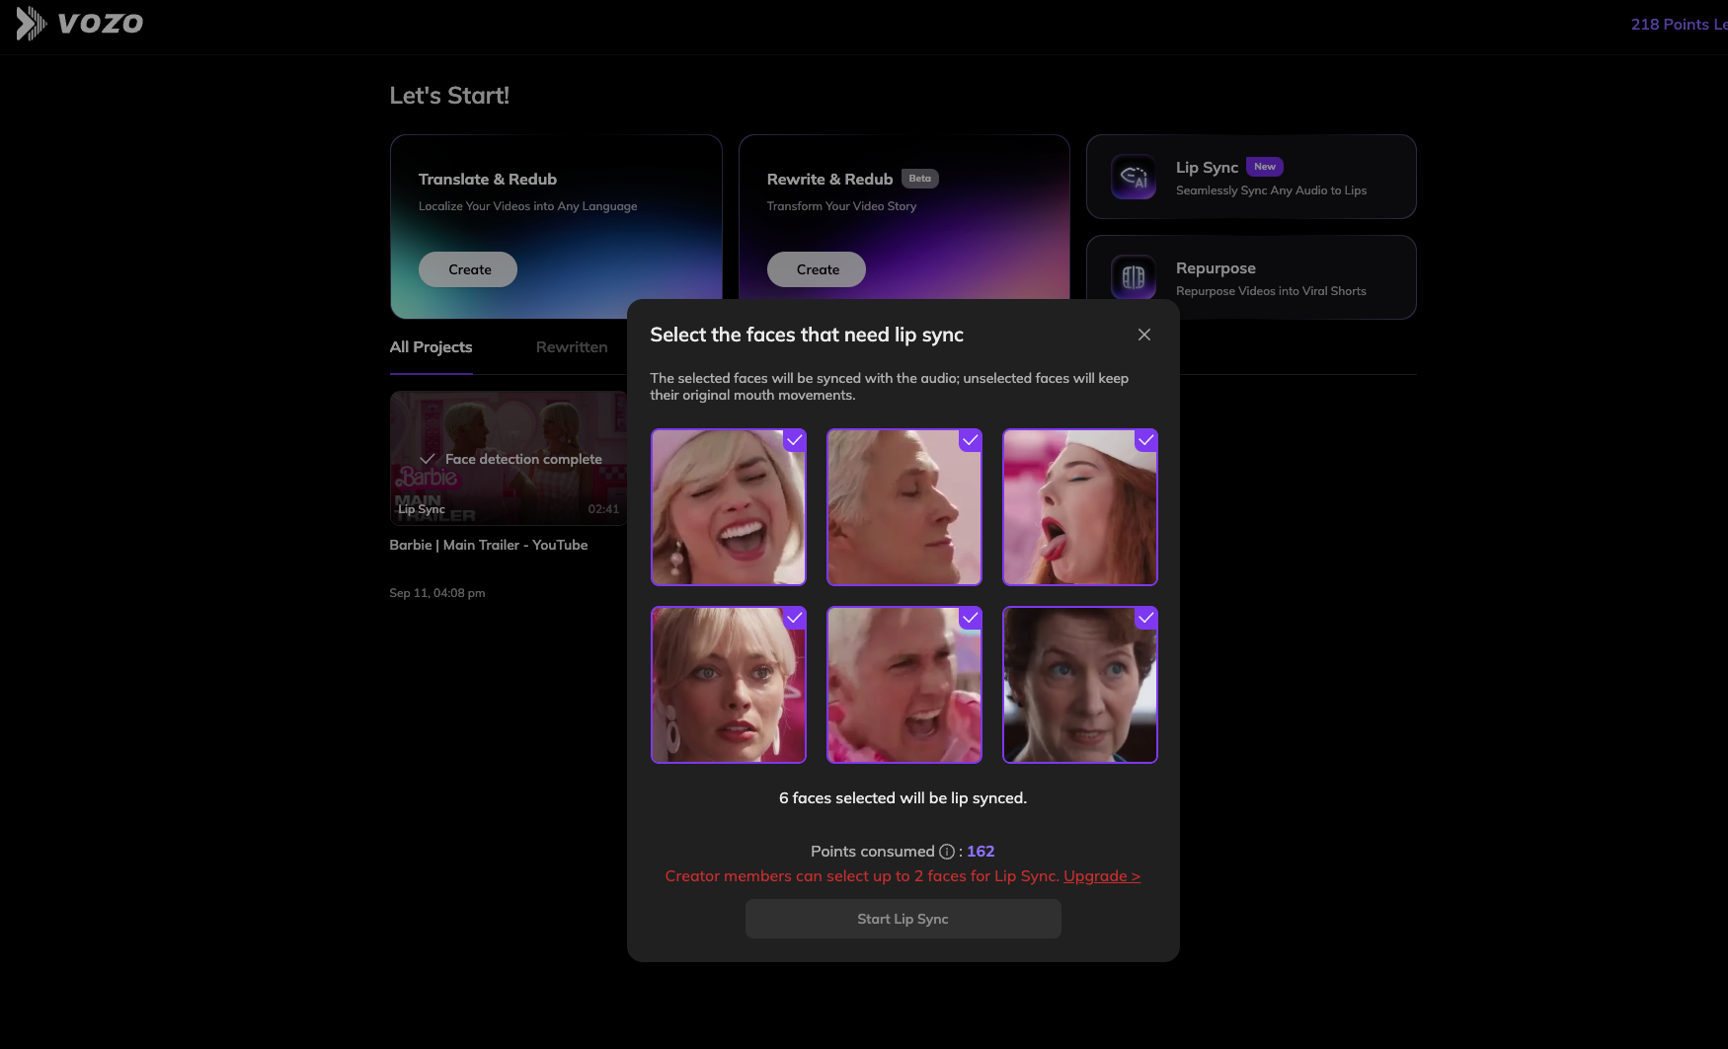
Task: Open the Upgrade link in the warning message
Action: pos(1102,875)
